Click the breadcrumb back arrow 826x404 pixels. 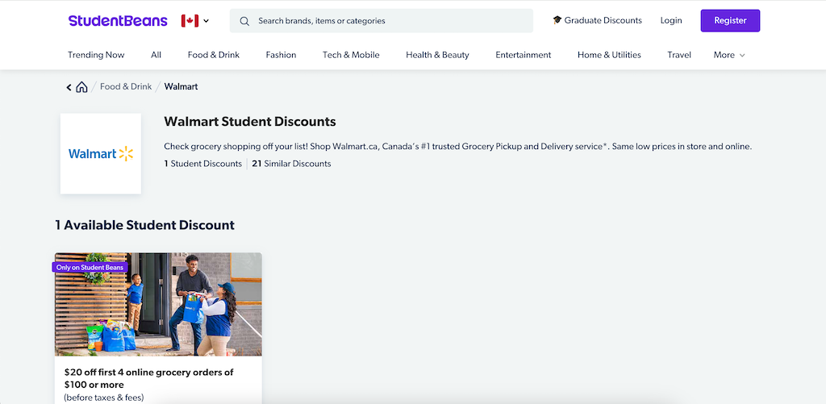[69, 87]
